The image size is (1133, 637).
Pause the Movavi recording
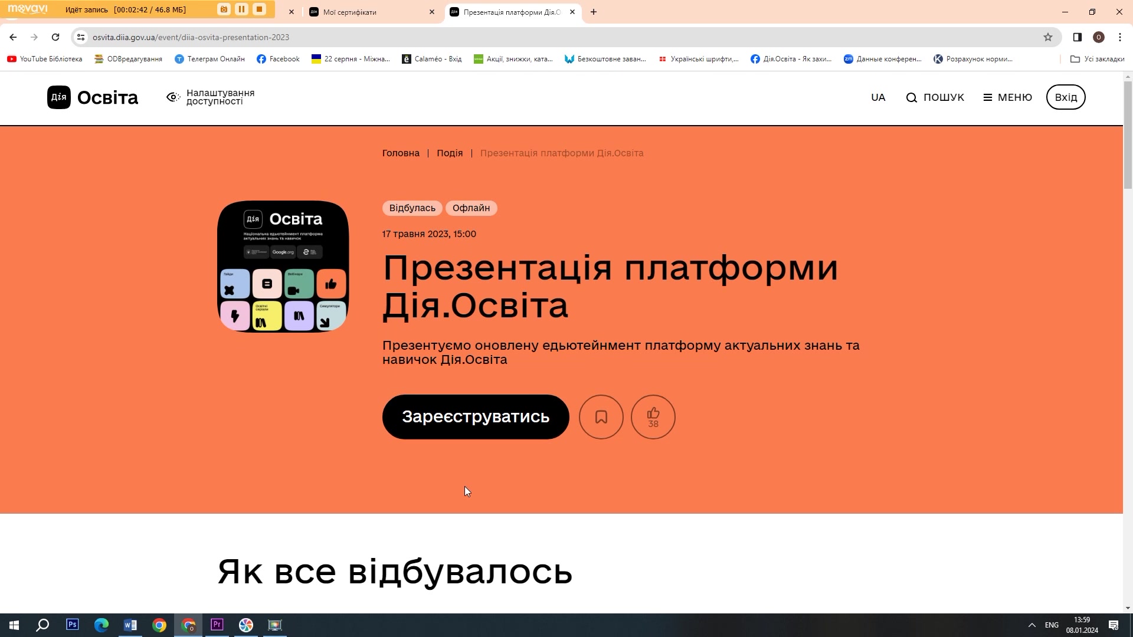tap(241, 9)
